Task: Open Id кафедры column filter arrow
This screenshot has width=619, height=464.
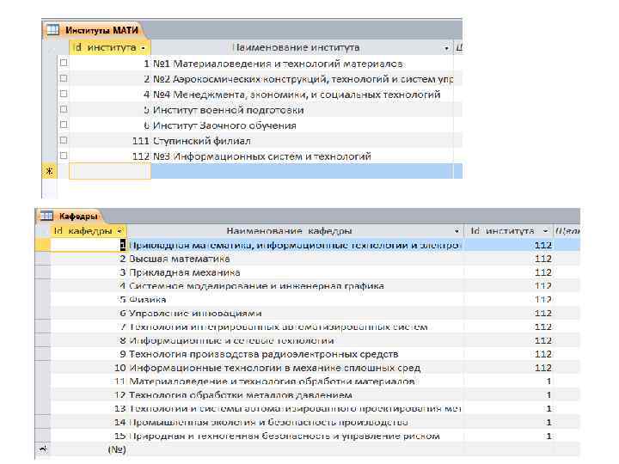Action: [120, 231]
